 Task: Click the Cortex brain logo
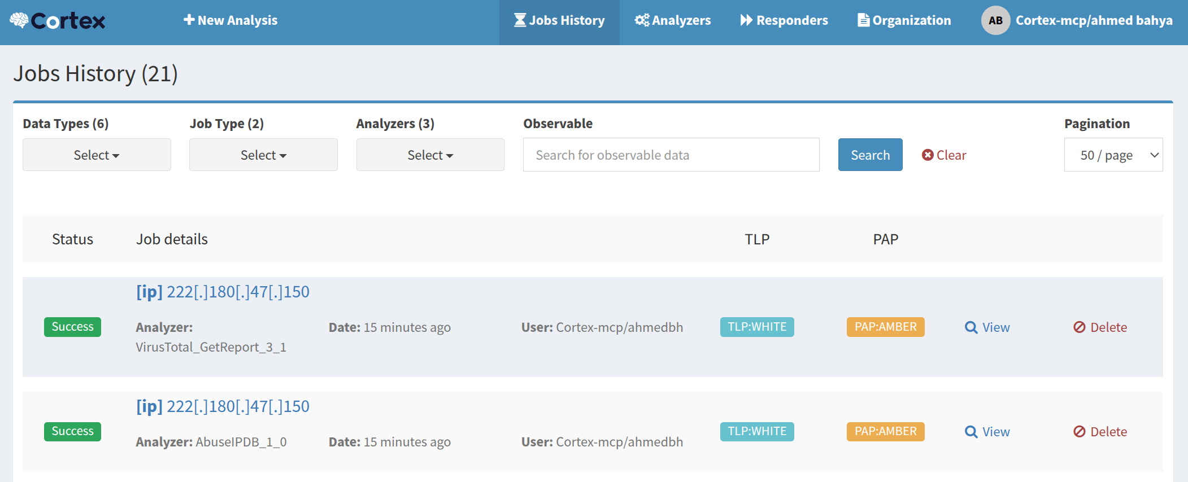coord(19,20)
